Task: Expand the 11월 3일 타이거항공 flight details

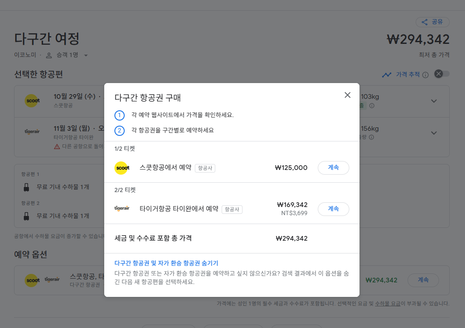Action: (434, 133)
